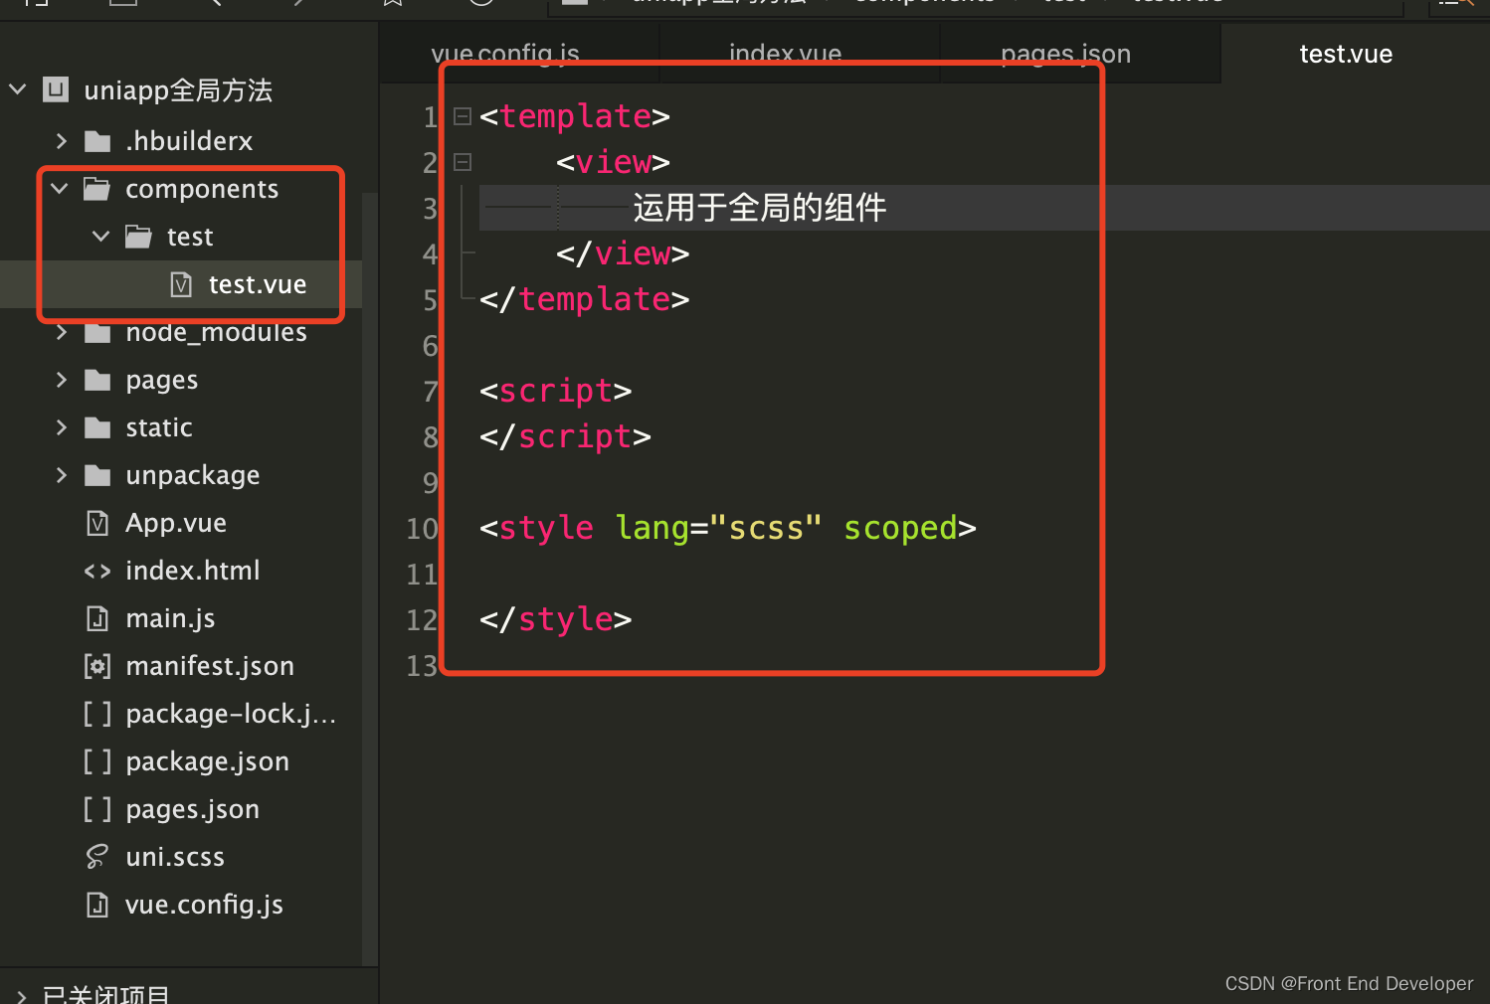Click the test.vue file icon in tree

coord(181,285)
